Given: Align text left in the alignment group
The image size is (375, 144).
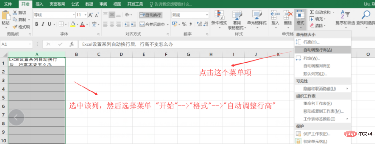Looking at the screenshot, I should click(105, 24).
